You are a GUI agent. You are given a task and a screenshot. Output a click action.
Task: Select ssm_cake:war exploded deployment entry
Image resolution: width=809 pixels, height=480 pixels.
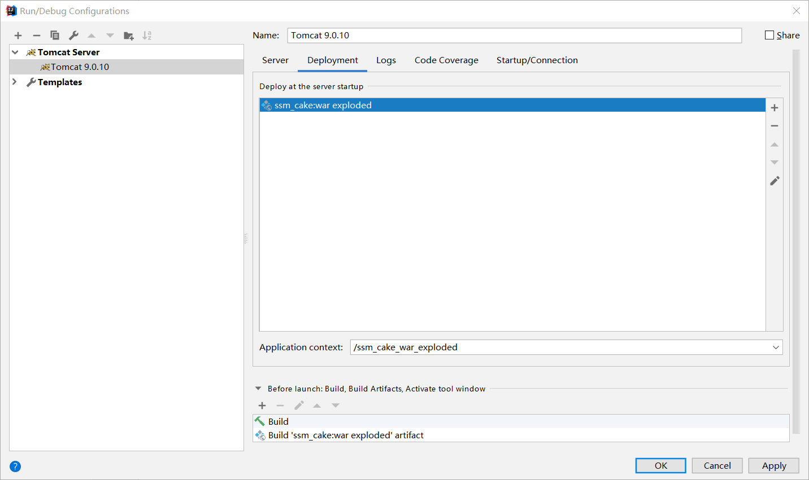512,105
